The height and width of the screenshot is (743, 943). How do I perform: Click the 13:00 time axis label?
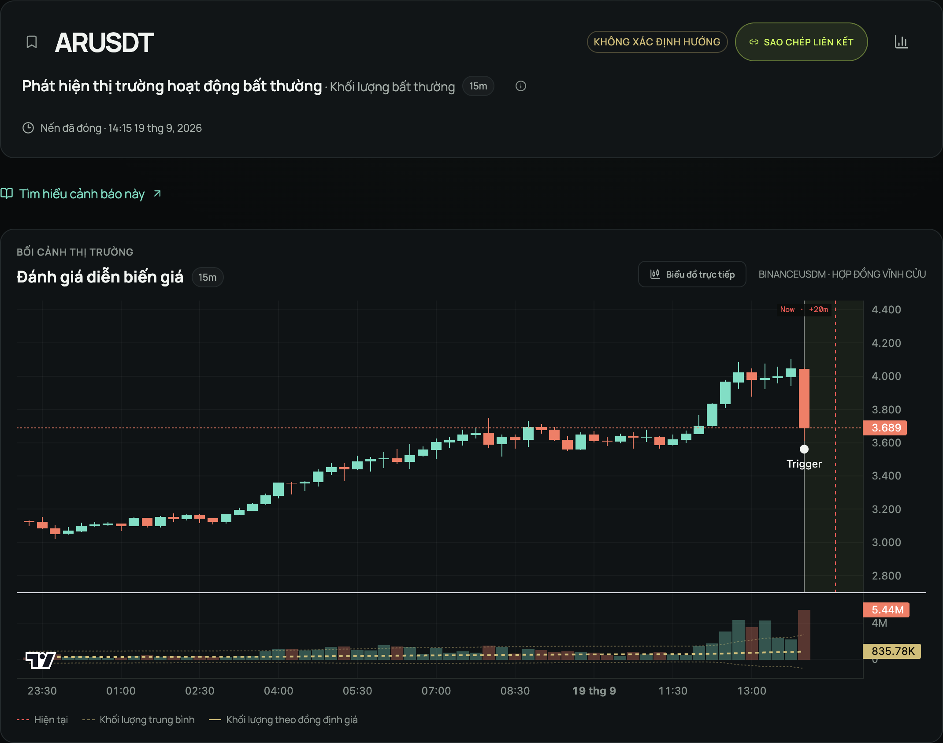click(752, 691)
